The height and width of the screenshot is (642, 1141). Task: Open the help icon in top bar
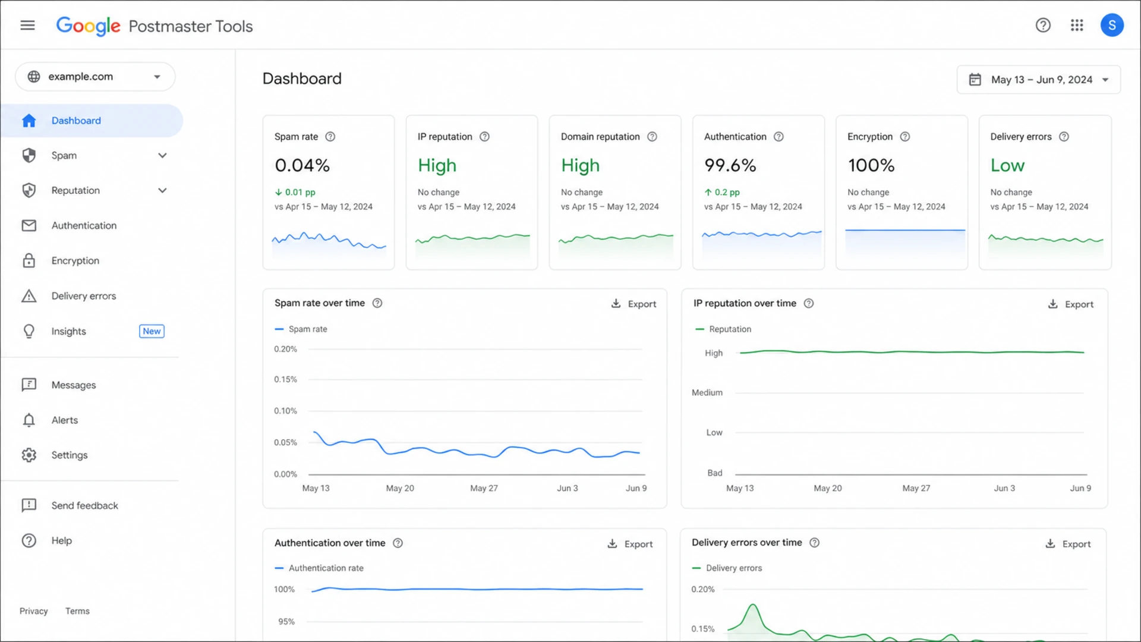1043,26
